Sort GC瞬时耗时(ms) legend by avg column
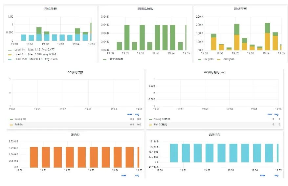 (x=277, y=114)
